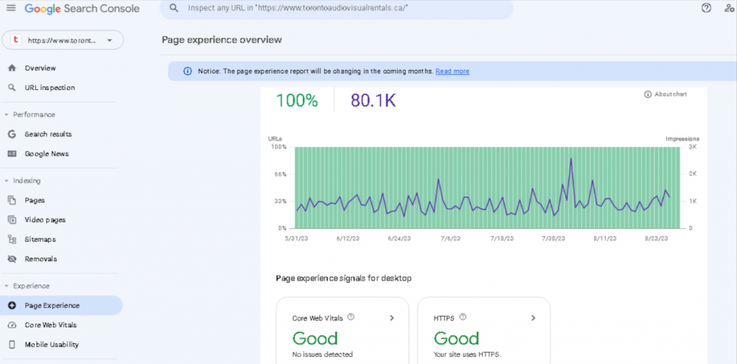
Task: Click the Google News icon
Action: coord(12,154)
